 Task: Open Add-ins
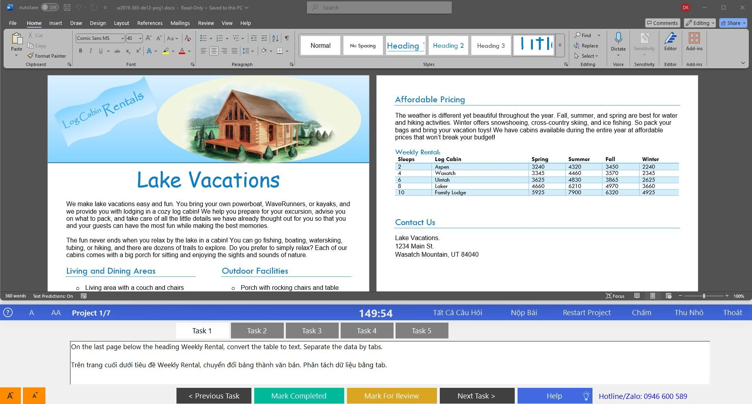pos(694,42)
